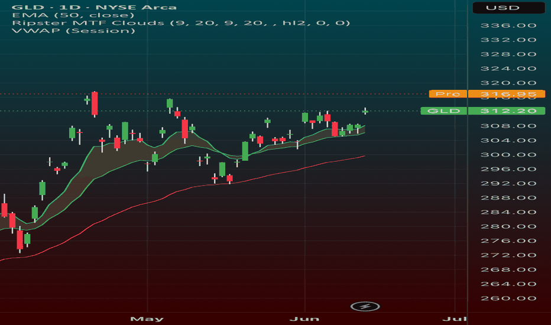Click the 316.95 pre-market price tag
Screen dimensions: 551x325
tap(508, 94)
